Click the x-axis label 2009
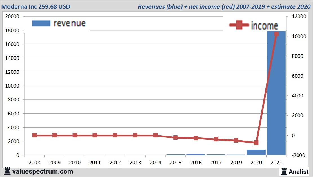 coord(55,163)
